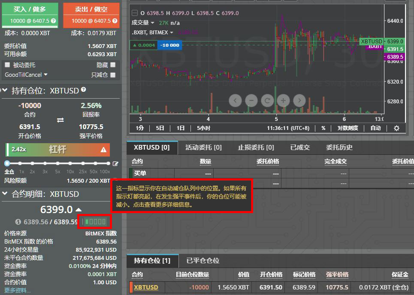Click the -10 000 position label on chart
Image resolution: width=414 pixels, height=295 pixels.
[x=170, y=45]
